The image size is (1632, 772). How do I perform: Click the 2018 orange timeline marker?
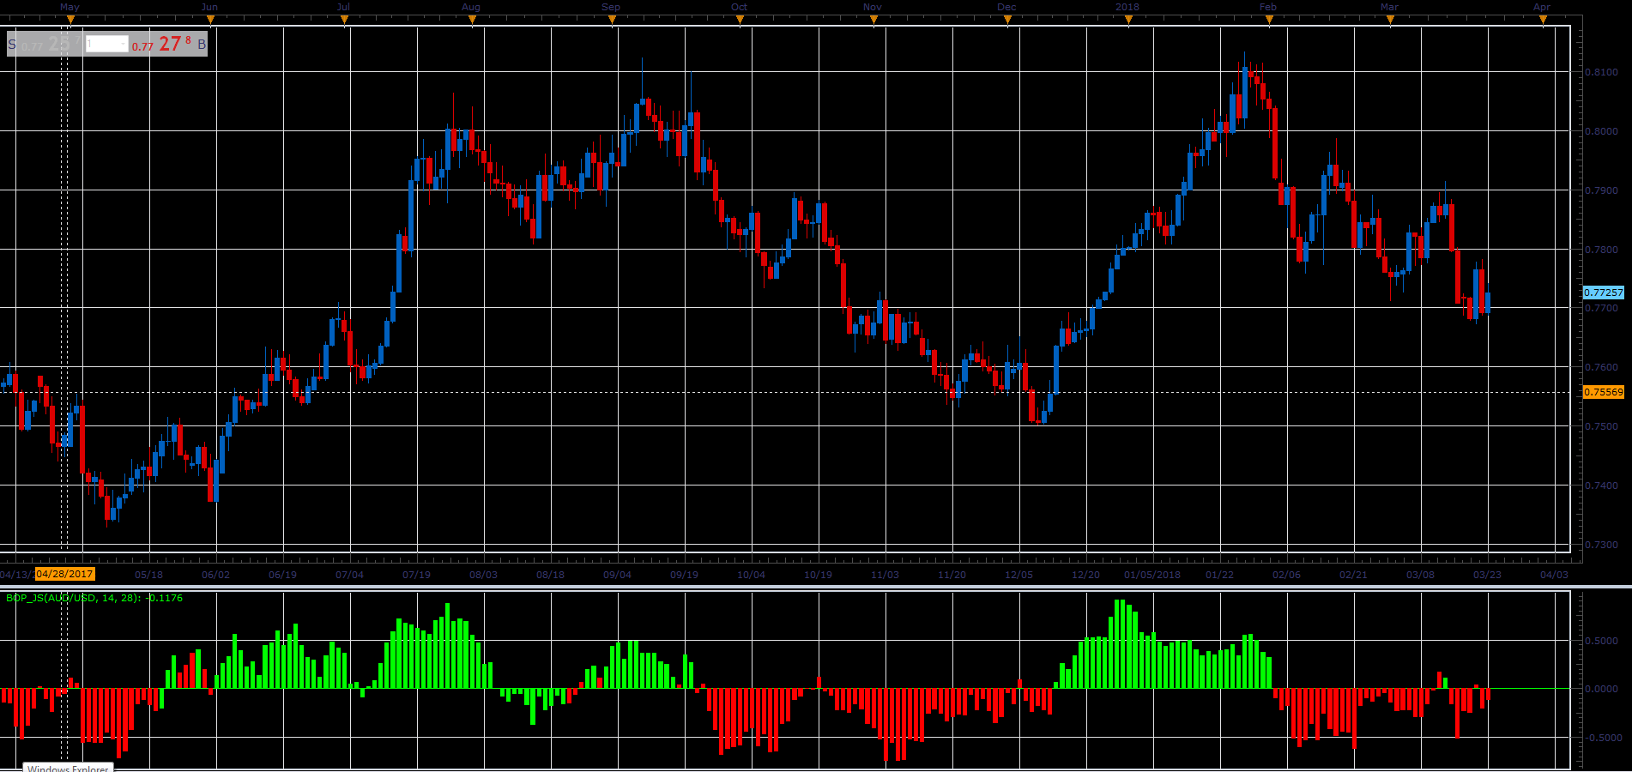[x=1128, y=20]
